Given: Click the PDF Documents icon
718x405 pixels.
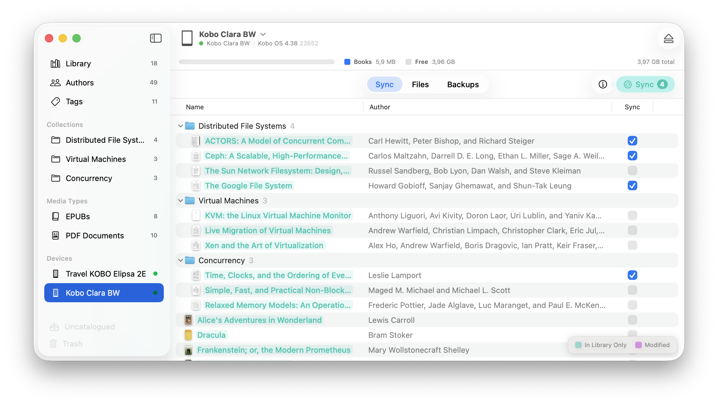Looking at the screenshot, I should pos(55,235).
